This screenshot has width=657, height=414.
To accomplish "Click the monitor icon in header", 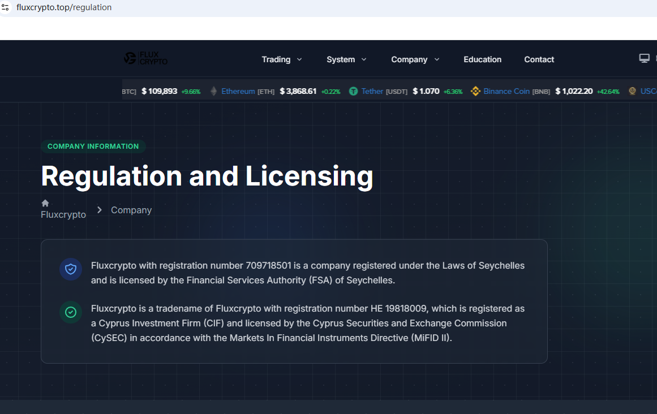I will [644, 58].
